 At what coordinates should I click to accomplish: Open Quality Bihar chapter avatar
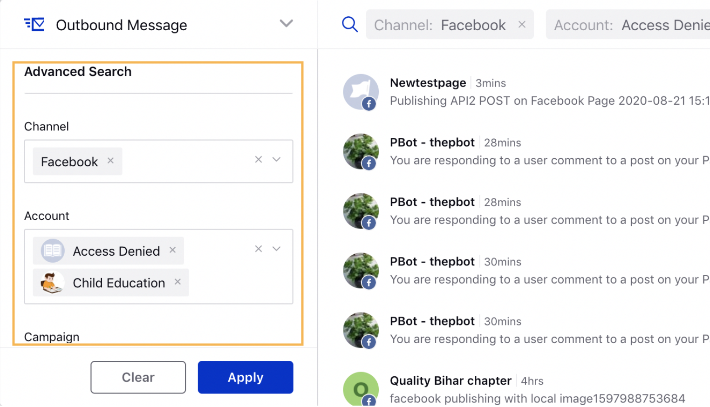click(361, 389)
